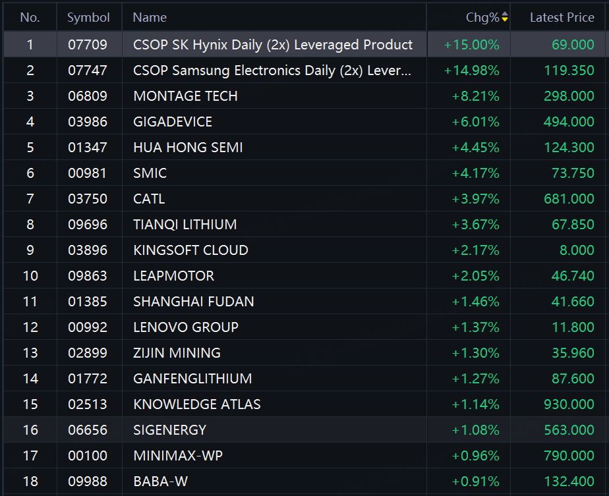The image size is (609, 496).
Task: Select the TIANQI LITHIUM name
Action: click(x=185, y=225)
